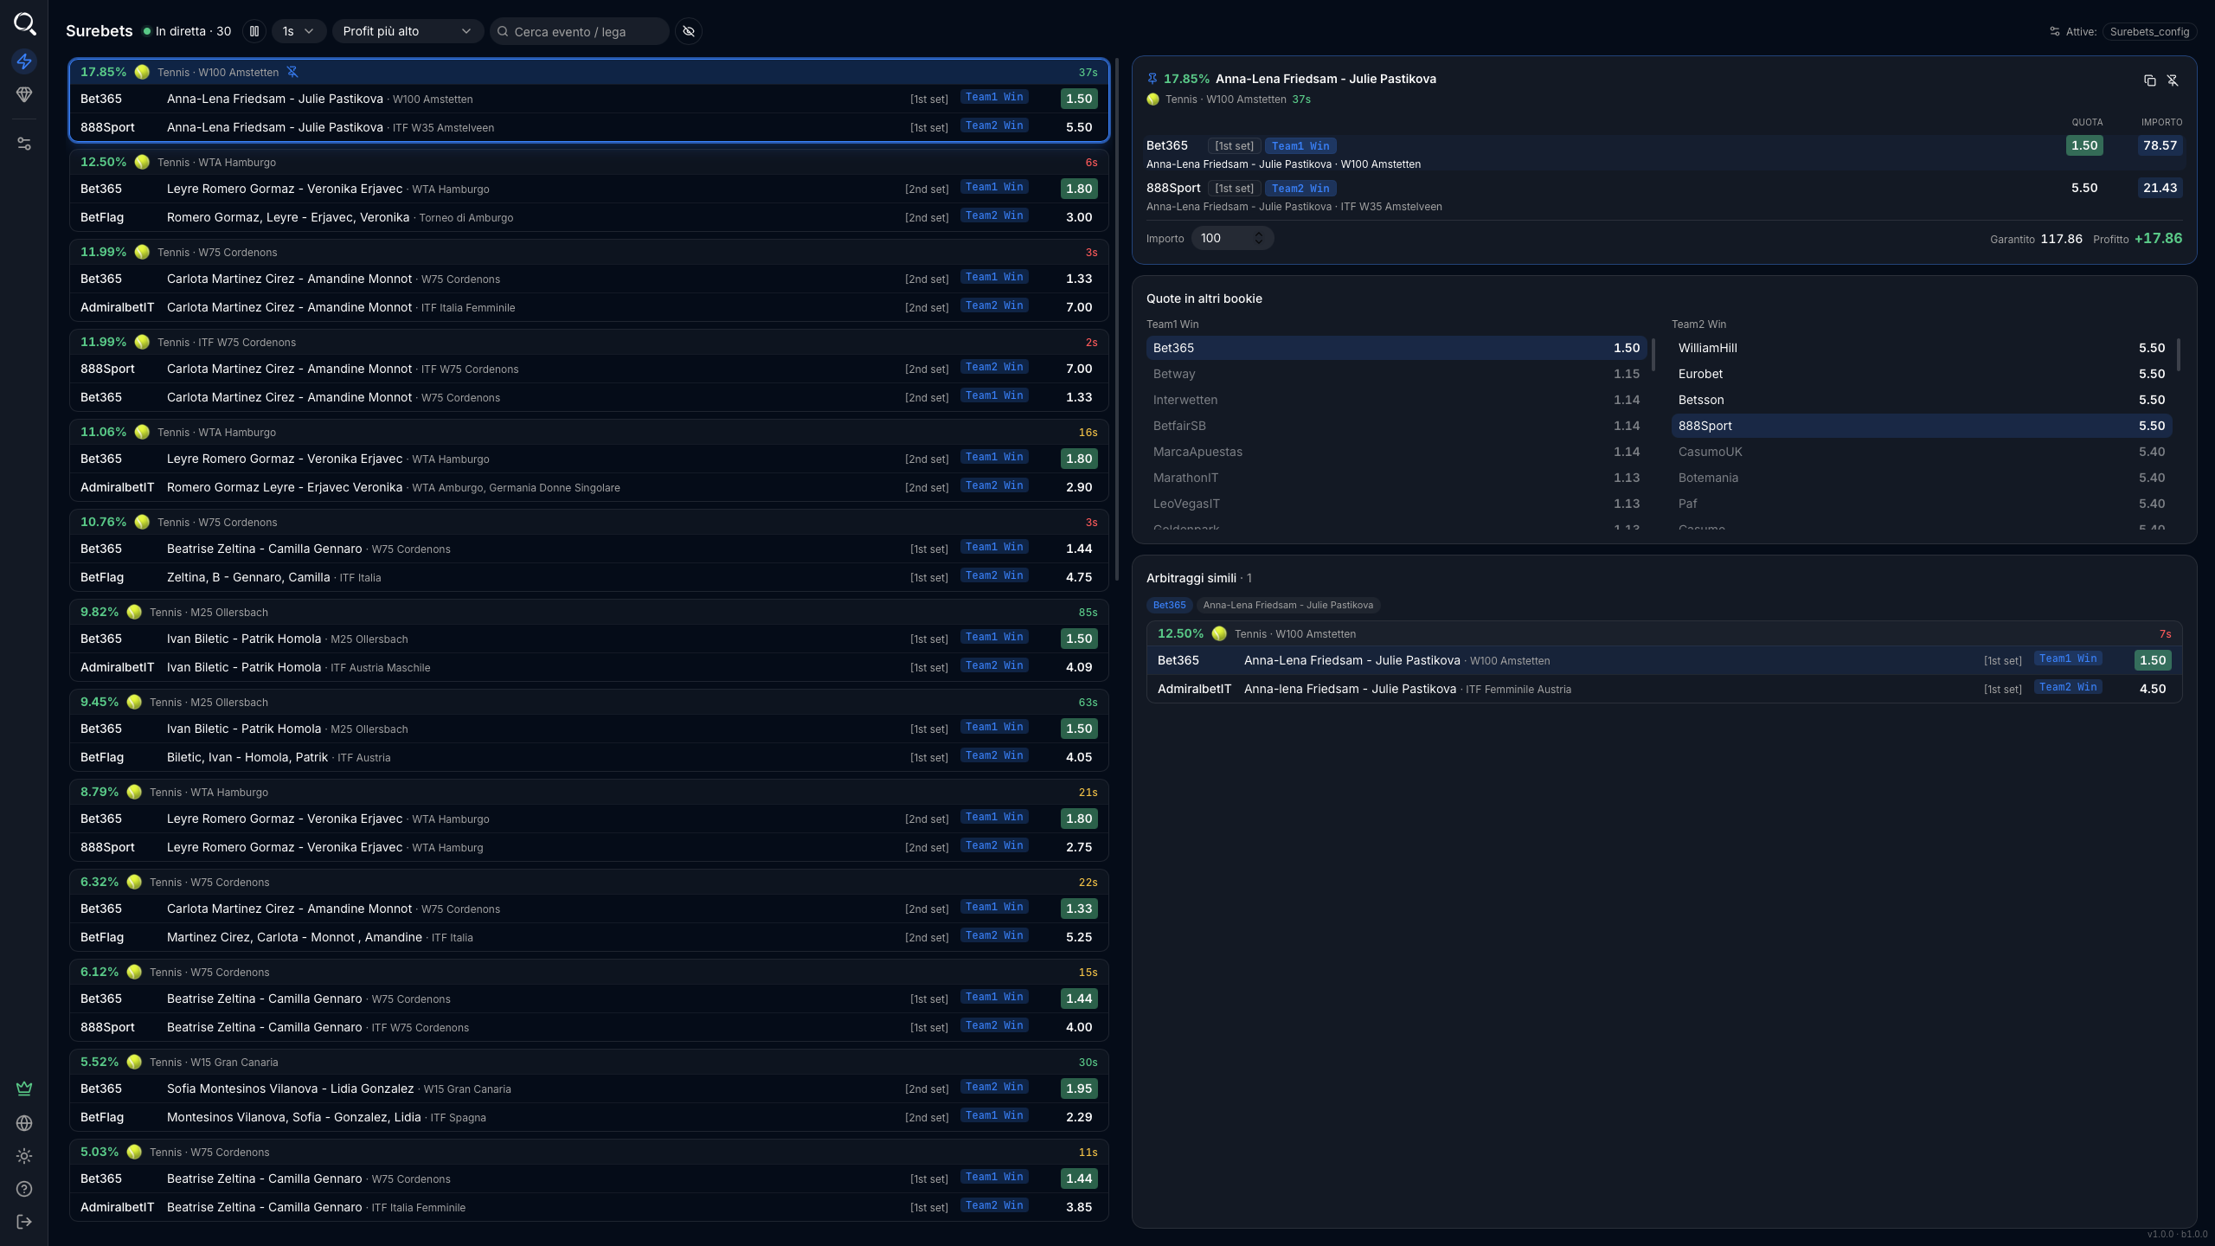Open the Surebets lightning bolt page

24,61
